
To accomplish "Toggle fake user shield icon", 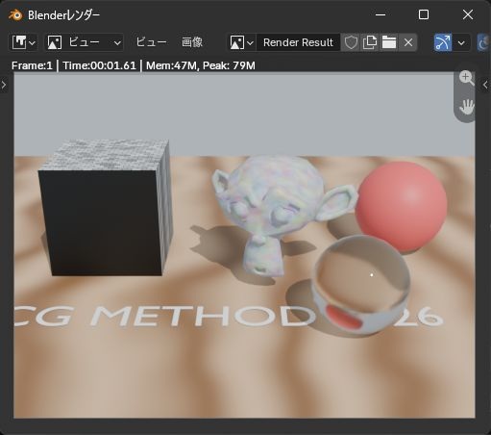I will (351, 42).
